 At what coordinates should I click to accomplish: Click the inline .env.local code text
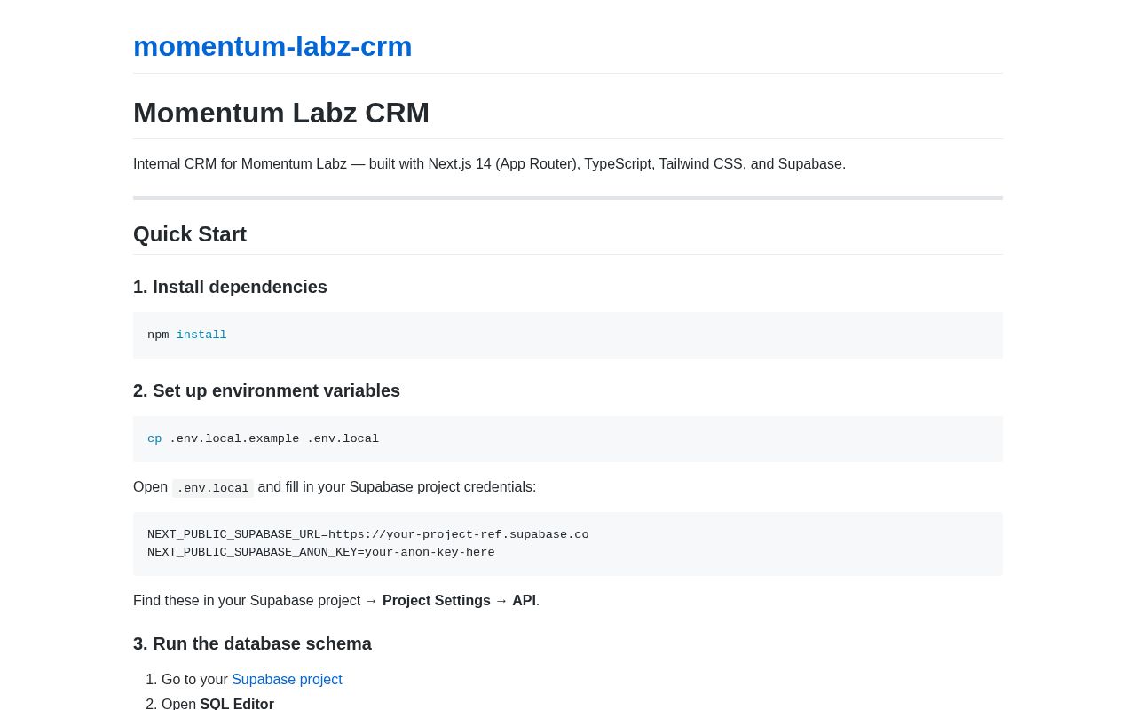[213, 488]
